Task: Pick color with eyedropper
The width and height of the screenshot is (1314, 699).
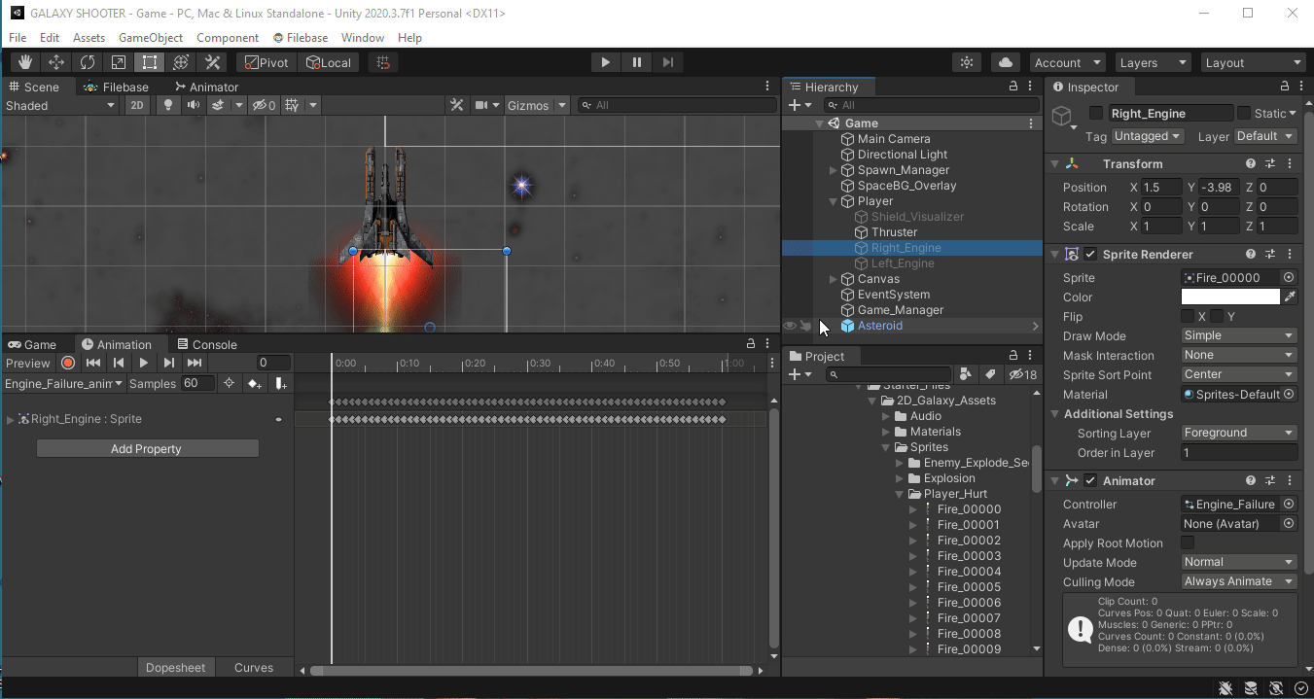Action: [1290, 297]
